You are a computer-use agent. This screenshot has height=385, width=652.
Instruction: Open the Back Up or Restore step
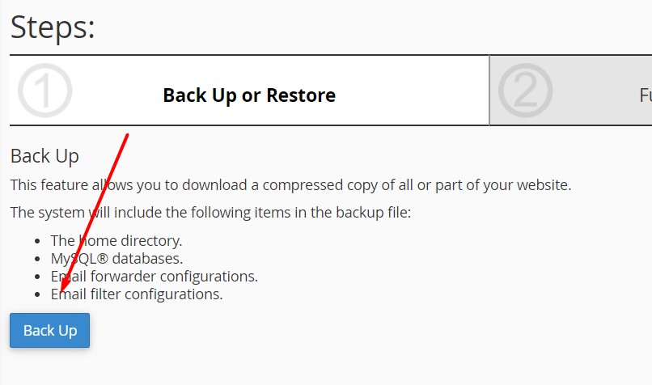(x=249, y=95)
